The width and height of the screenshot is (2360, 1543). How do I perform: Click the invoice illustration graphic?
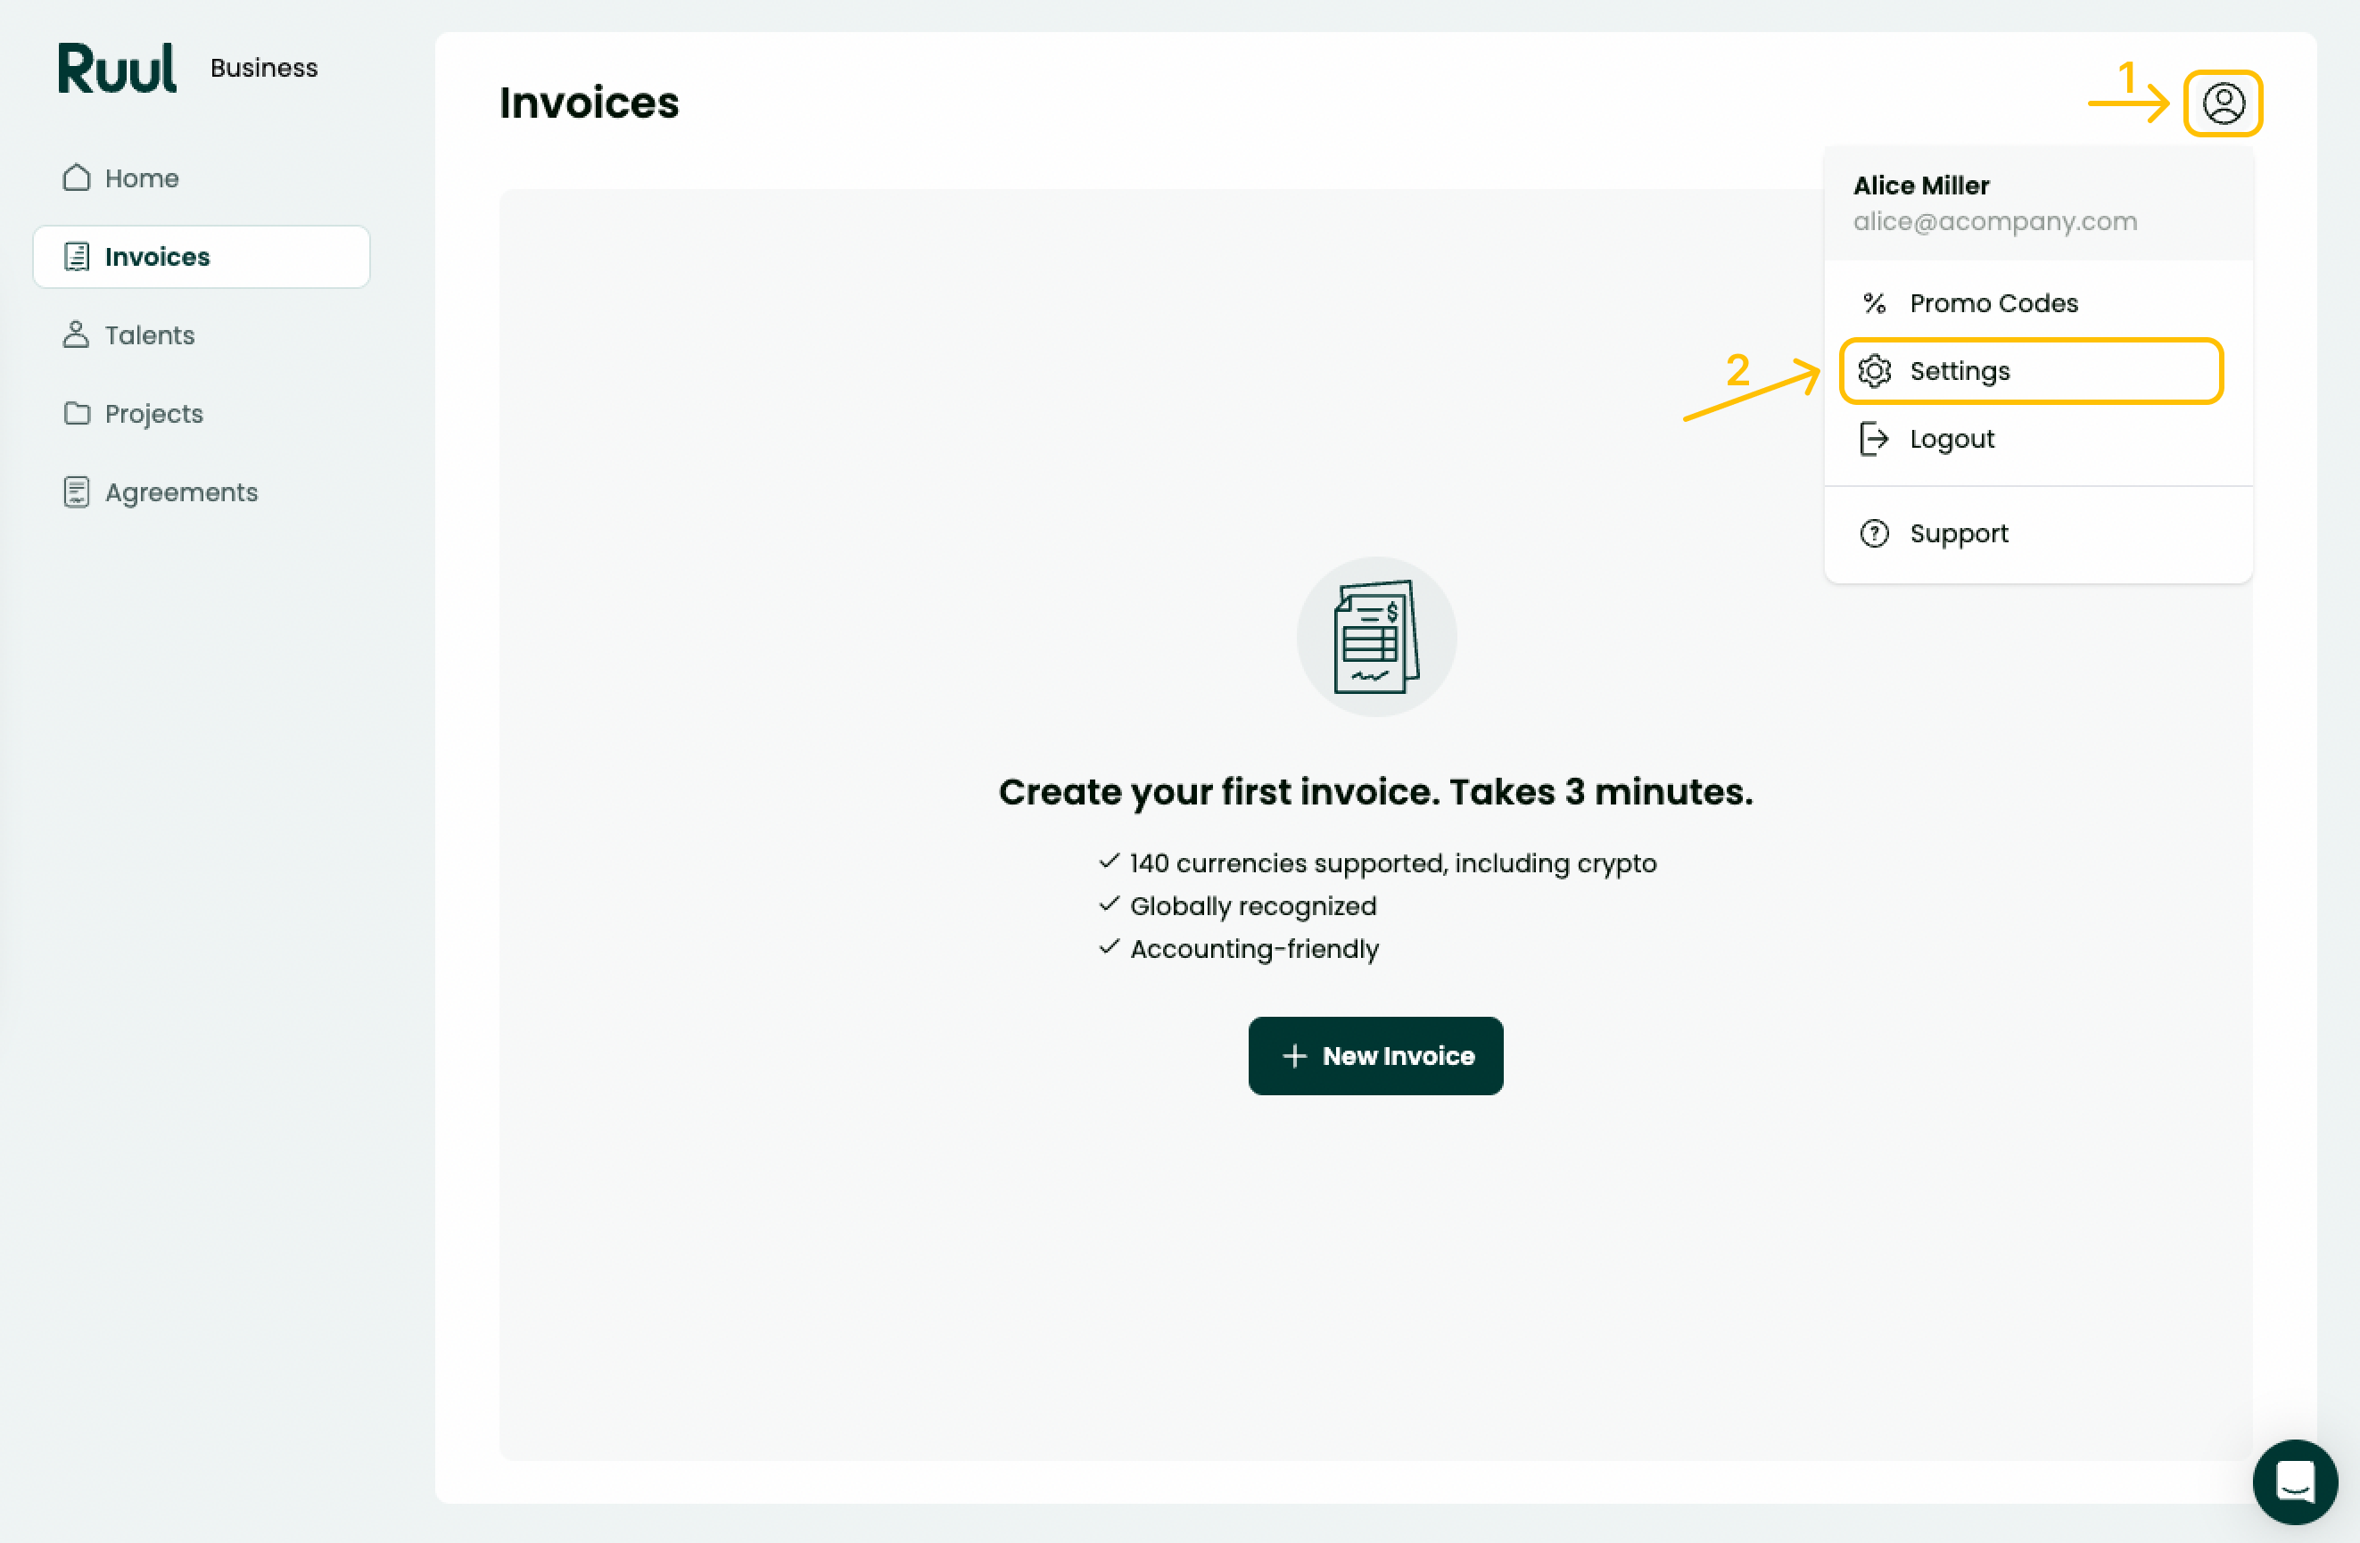[x=1376, y=637]
